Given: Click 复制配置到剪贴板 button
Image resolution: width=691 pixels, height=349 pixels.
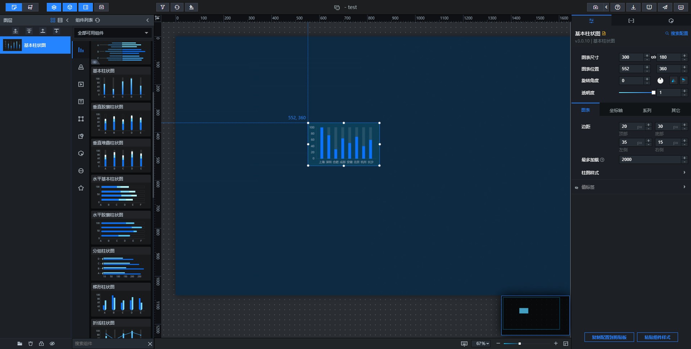Looking at the screenshot, I should [609, 337].
